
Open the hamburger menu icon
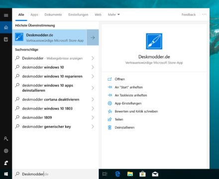coord(6,15)
